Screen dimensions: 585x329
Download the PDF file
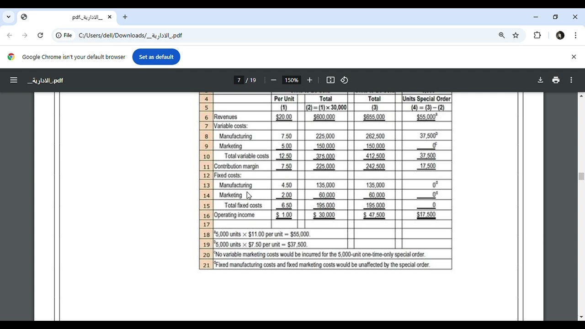(x=540, y=80)
